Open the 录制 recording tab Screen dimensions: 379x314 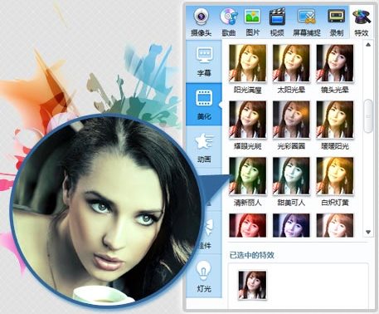pos(337,22)
